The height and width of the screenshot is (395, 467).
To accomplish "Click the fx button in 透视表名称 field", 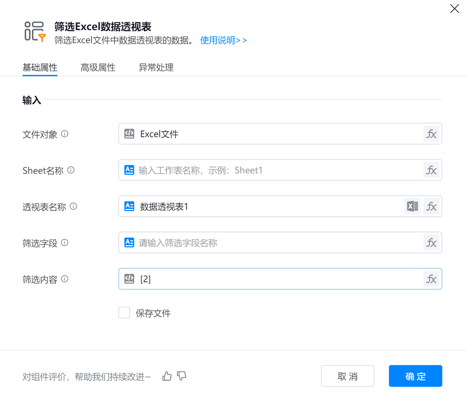I will click(x=431, y=206).
